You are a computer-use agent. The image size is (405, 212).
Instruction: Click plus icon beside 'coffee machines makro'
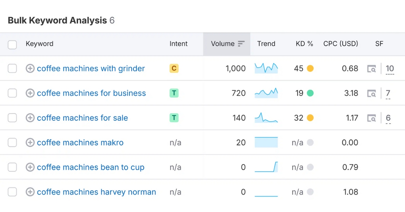pyautogui.click(x=30, y=142)
